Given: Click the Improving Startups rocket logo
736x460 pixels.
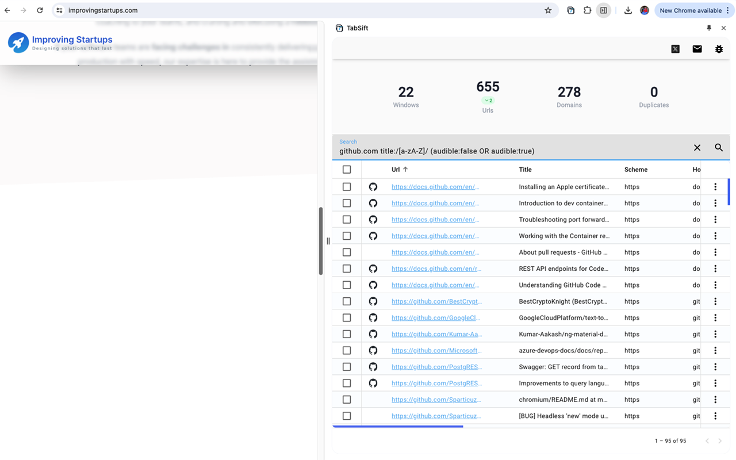Looking at the screenshot, I should [18, 42].
